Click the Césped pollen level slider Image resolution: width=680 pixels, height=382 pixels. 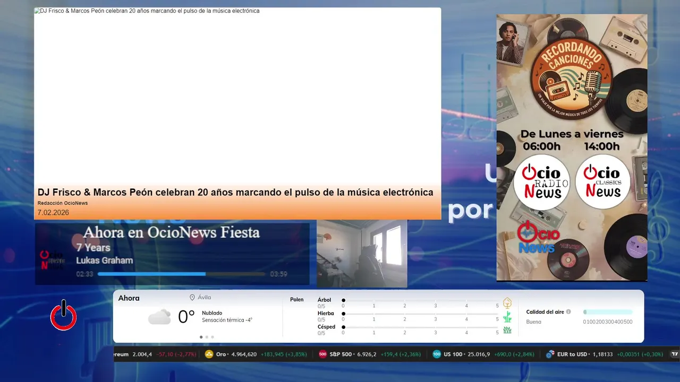(x=420, y=327)
